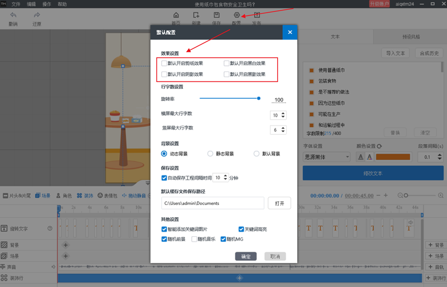Screen dimensions: 447x287
Task: Click the 横屏最大行字数 spinner arrows
Action: [283, 115]
